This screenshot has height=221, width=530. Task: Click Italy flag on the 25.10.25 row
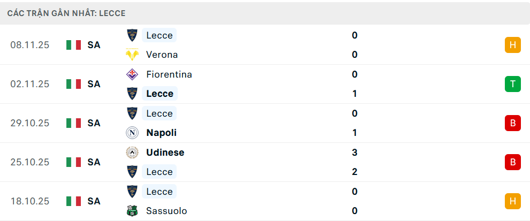click(x=73, y=162)
